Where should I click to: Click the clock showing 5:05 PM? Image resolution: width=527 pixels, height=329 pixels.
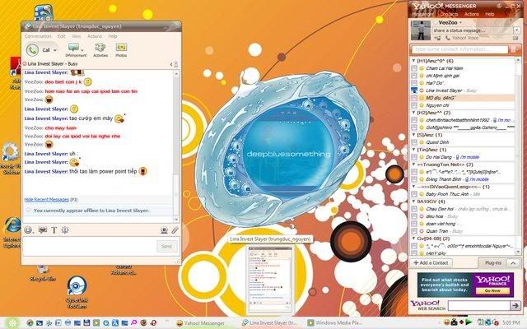click(x=511, y=323)
